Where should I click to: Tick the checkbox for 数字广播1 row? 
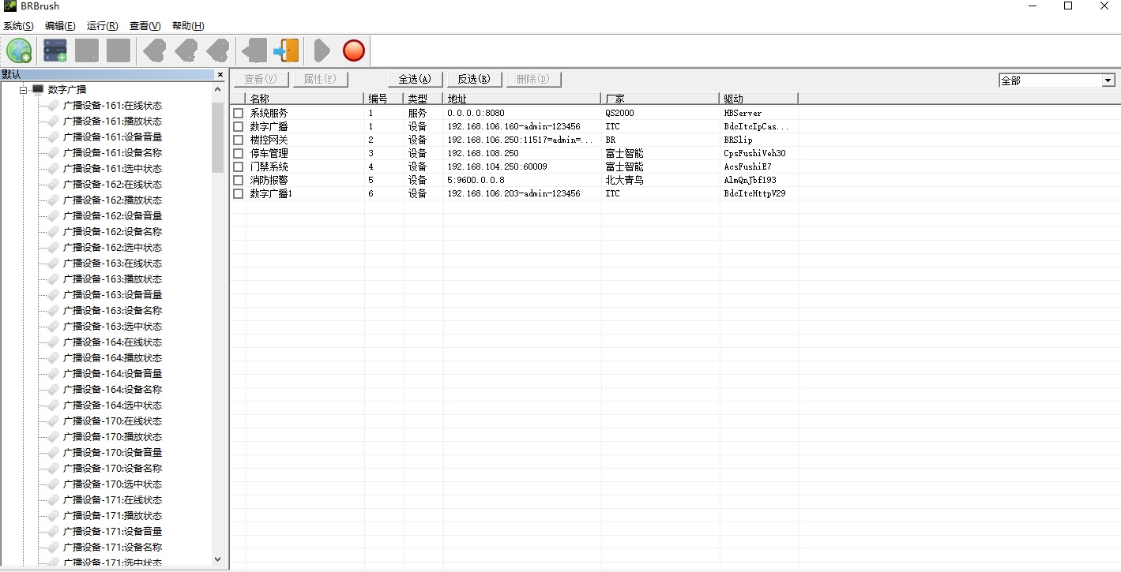[238, 193]
